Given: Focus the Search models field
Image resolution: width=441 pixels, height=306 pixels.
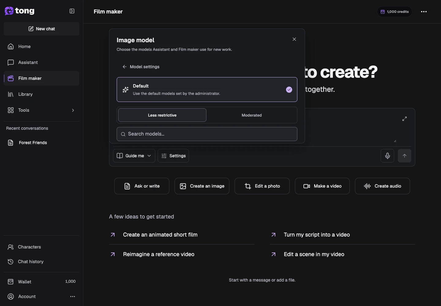Looking at the screenshot, I should tap(207, 134).
